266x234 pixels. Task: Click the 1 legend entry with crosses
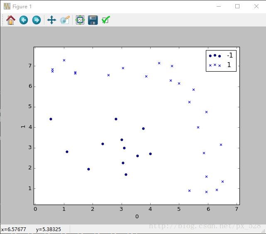click(221, 65)
